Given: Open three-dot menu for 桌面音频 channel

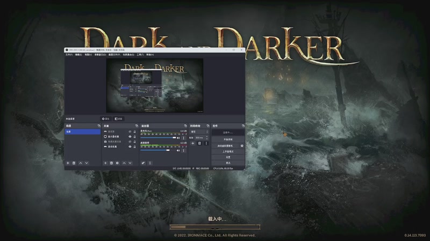Looking at the screenshot, I should (x=183, y=150).
